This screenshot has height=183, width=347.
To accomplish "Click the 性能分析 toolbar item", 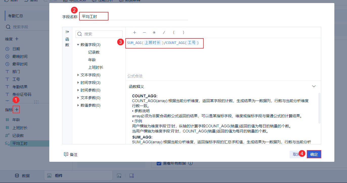I will point(102,1).
